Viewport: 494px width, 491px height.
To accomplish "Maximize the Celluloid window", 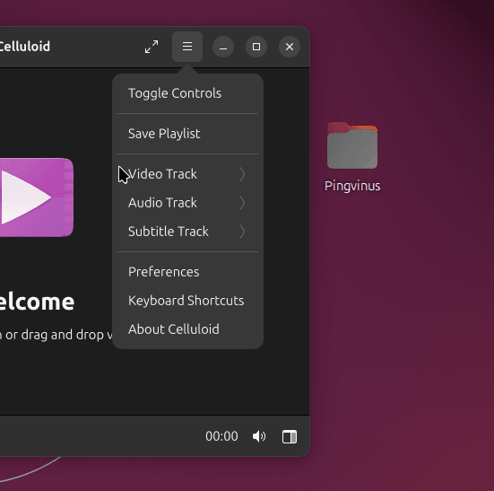I will [x=256, y=47].
